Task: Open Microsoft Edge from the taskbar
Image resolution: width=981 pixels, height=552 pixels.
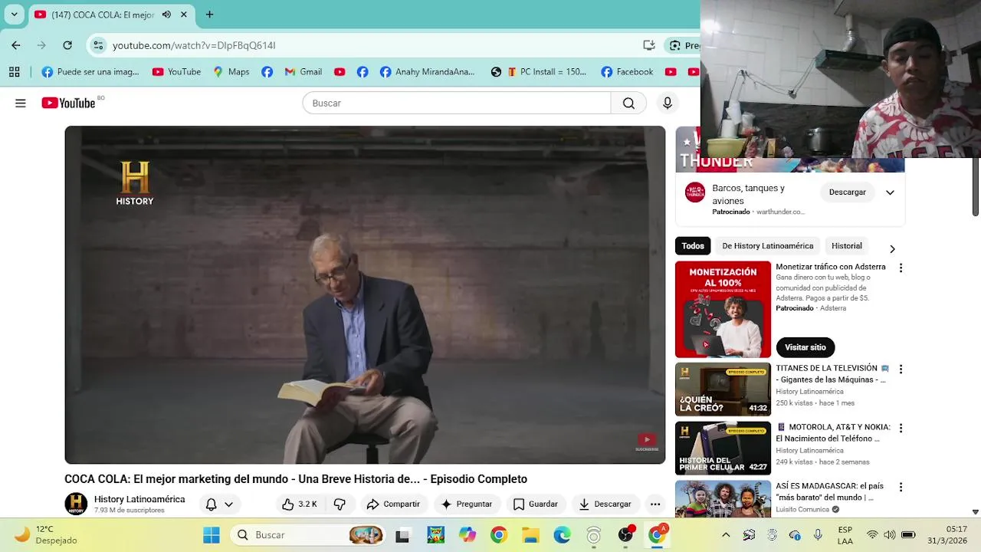Action: 563,534
